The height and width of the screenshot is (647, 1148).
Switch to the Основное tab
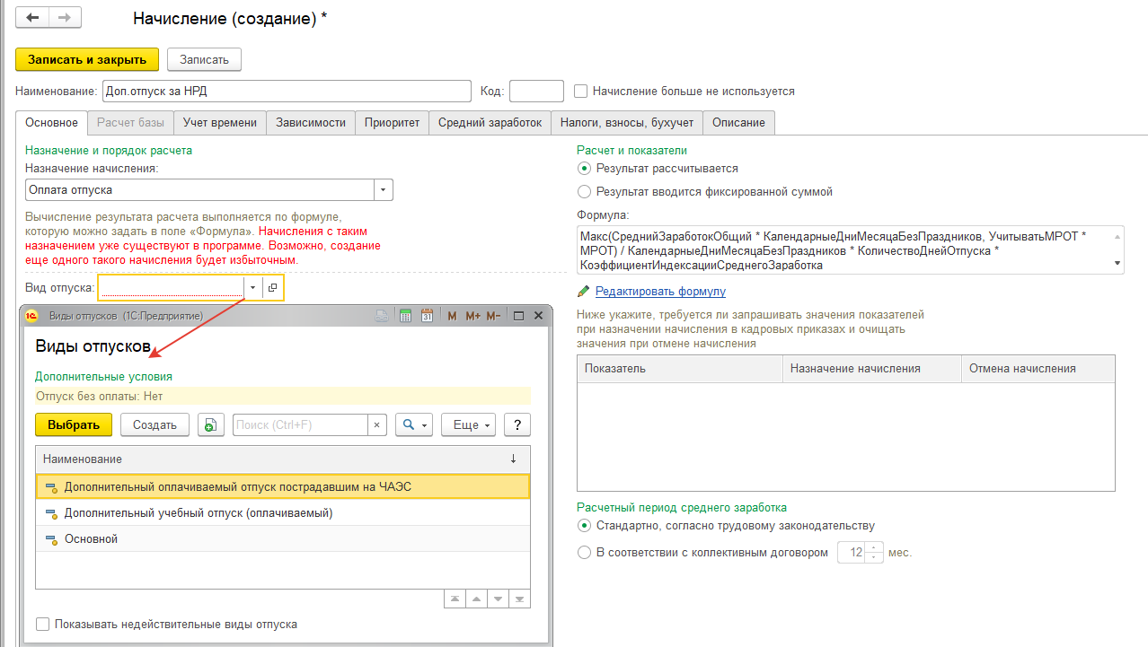(x=52, y=123)
